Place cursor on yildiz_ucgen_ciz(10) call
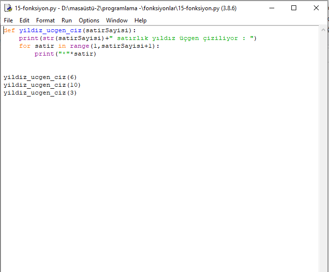The height and width of the screenshot is (272, 329). pyautogui.click(x=42, y=85)
